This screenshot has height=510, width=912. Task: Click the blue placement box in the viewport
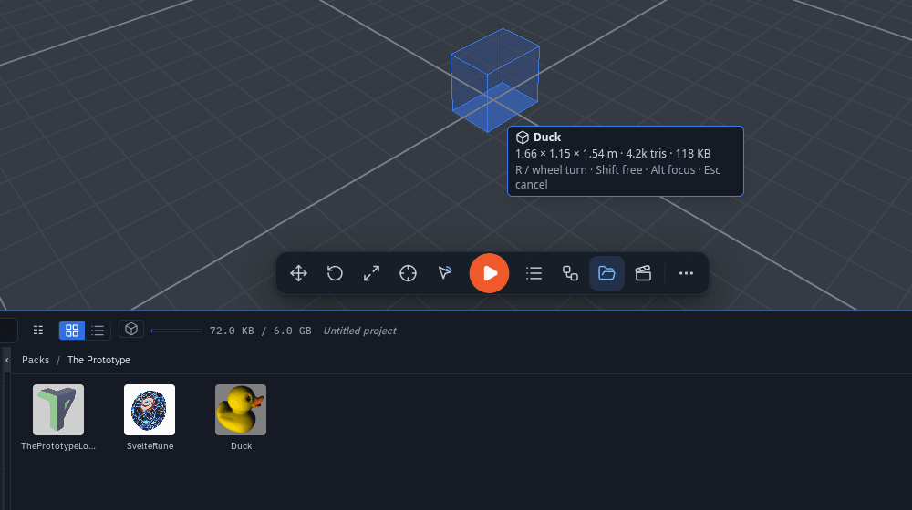495,80
